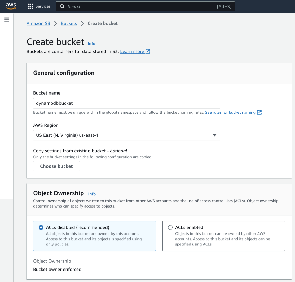This screenshot has width=295, height=282.
Task: Open Info link beside Object Ownership
Action: [92, 194]
